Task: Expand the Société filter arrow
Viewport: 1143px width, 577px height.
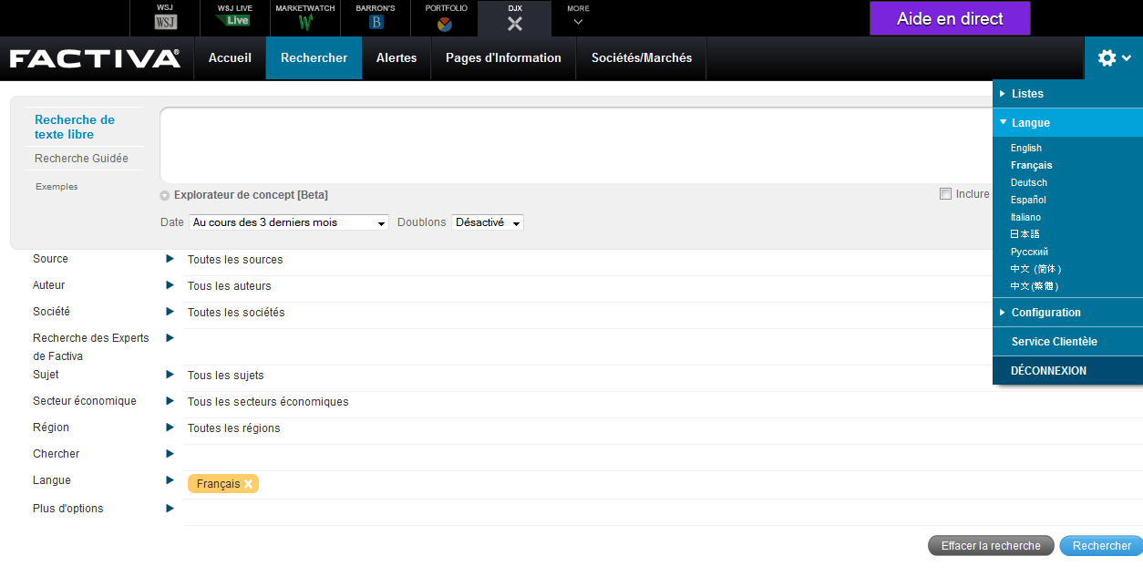Action: (x=170, y=312)
